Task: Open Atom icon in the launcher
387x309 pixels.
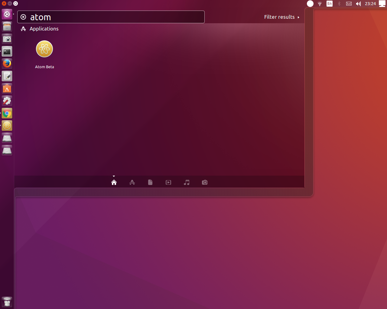Action: [7, 126]
